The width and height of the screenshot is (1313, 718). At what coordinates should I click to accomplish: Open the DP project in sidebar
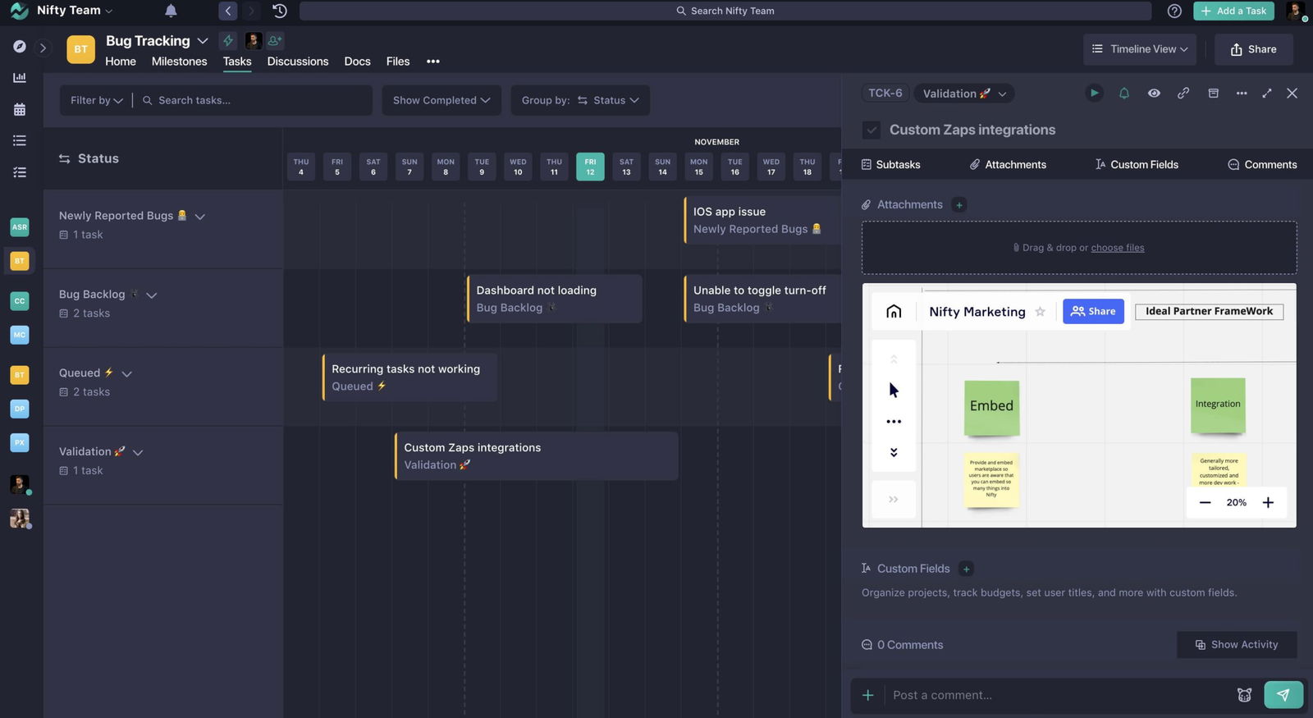20,409
